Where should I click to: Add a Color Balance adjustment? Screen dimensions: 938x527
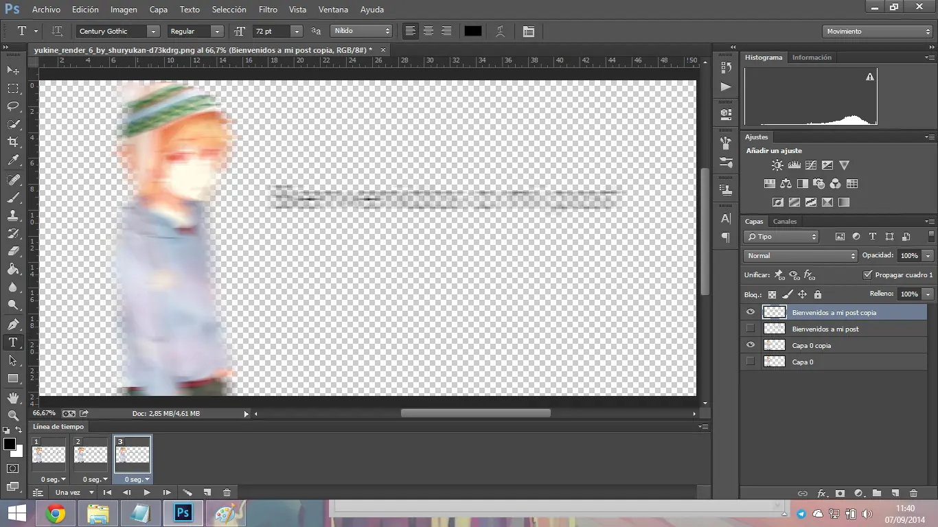(x=786, y=184)
